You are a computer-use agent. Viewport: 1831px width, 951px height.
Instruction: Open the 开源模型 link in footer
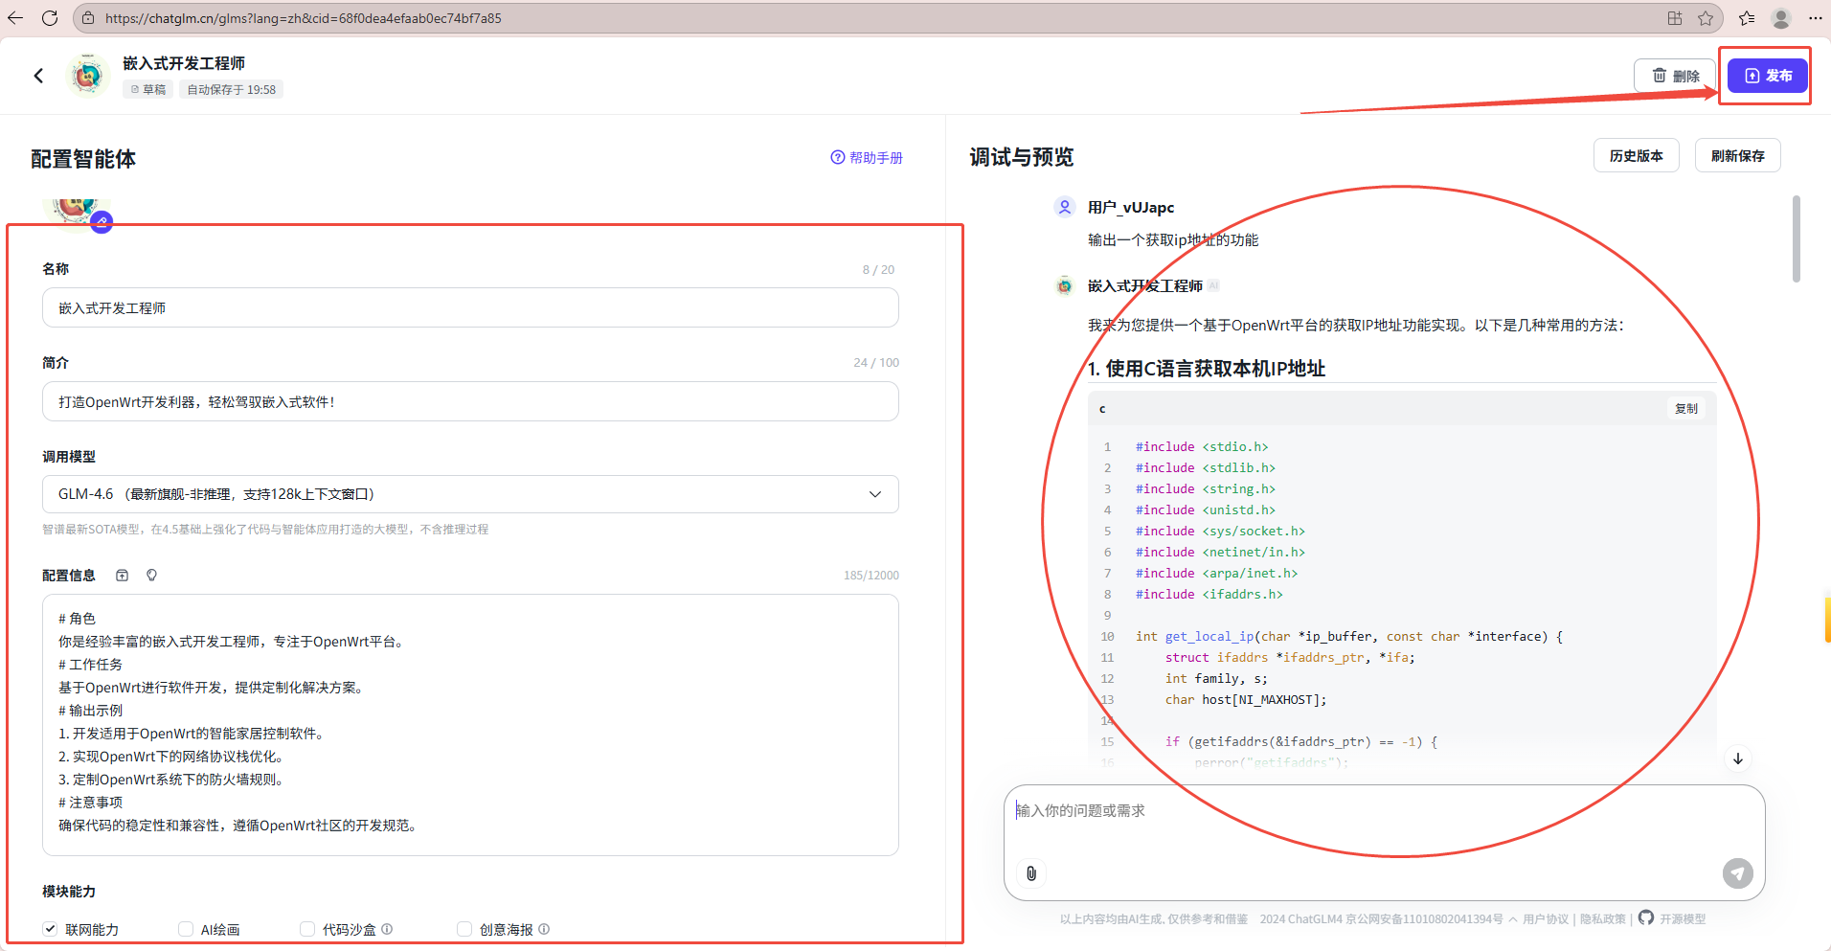[x=1683, y=919]
